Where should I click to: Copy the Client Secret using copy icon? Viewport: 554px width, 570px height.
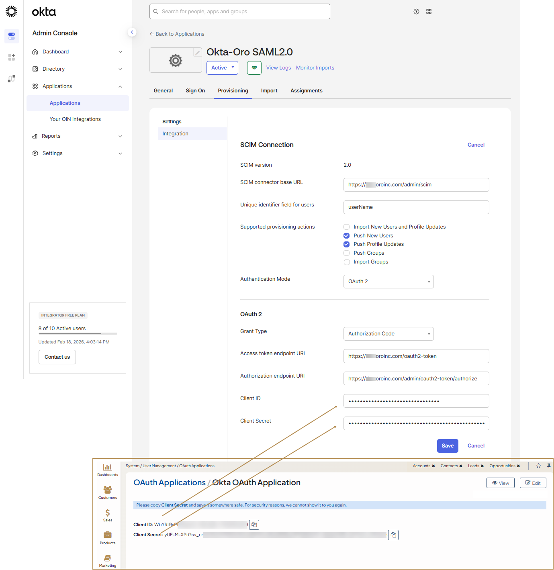click(x=393, y=535)
